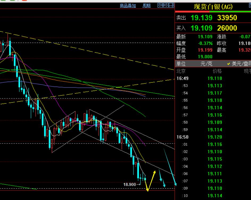
Task: Click price 19.120 in tick list
Action: coord(215,137)
